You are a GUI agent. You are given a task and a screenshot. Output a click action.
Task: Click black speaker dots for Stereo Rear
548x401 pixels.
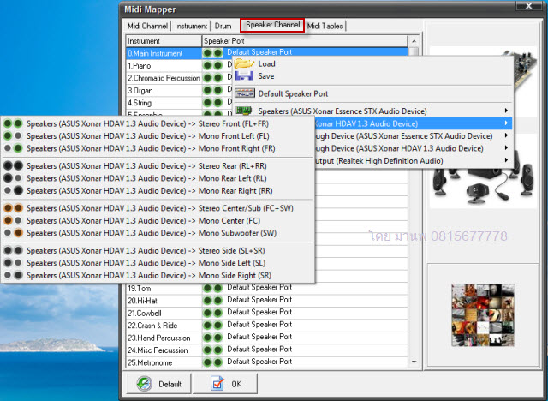coord(13,165)
